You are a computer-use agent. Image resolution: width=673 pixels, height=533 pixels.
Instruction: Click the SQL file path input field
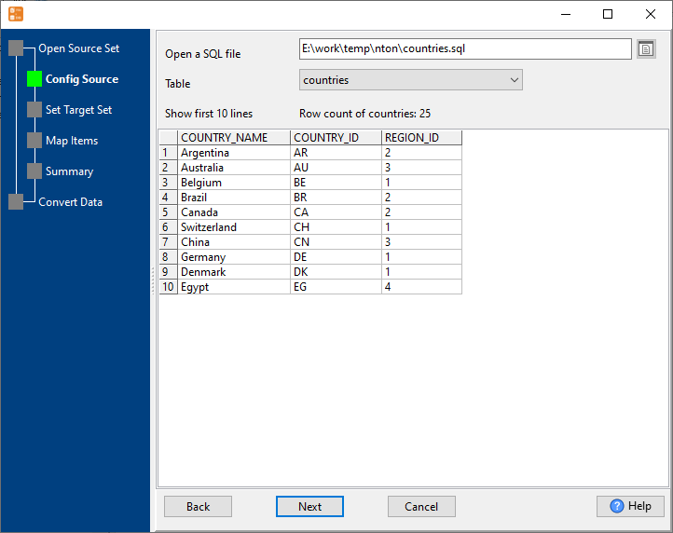[464, 48]
